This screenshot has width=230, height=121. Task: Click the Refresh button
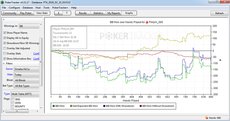tap(219, 13)
